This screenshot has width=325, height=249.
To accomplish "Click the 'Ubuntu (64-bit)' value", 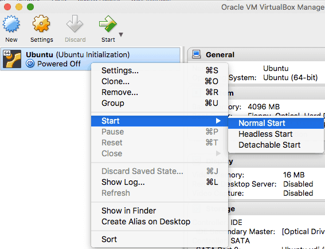I will pos(291,78).
